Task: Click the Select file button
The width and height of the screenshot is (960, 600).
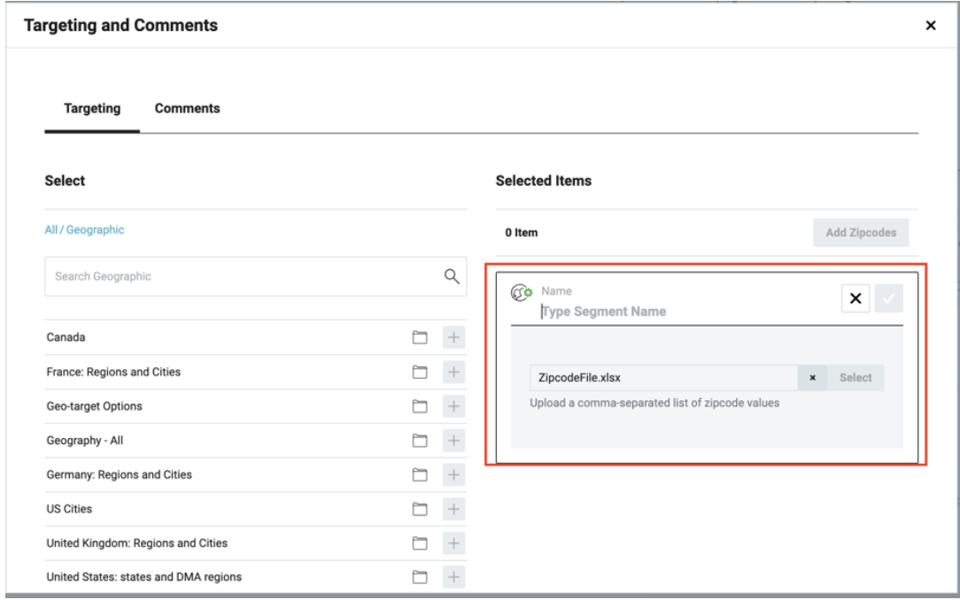Action: tap(855, 378)
